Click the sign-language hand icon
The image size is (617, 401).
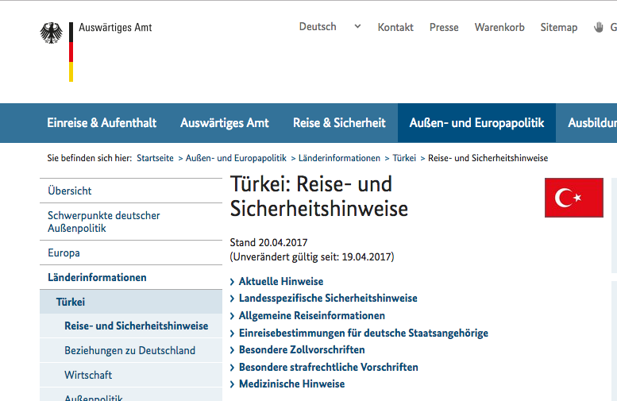click(599, 27)
